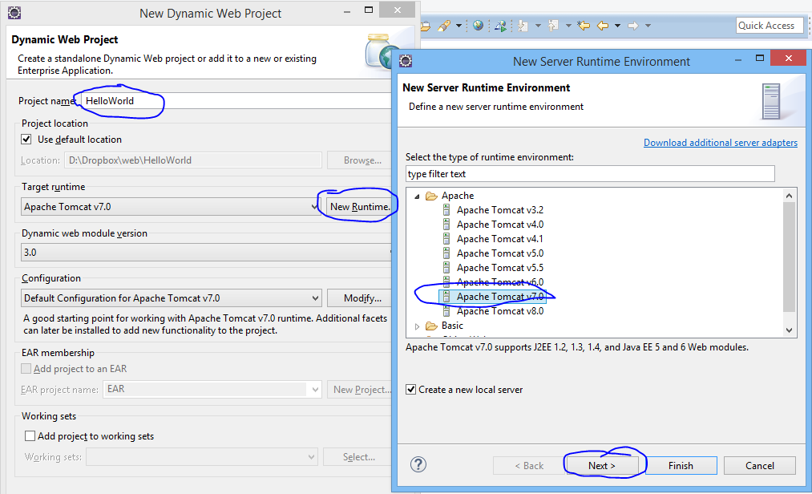Toggle Add project to an EAR checkbox
This screenshot has width=812, height=494.
coord(26,369)
